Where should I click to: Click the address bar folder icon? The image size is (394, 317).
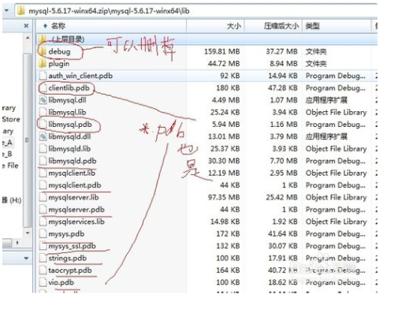point(21,11)
